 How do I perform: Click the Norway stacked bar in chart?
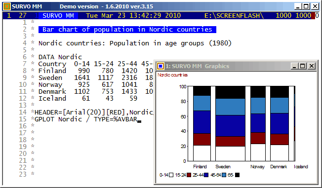coord(258,123)
